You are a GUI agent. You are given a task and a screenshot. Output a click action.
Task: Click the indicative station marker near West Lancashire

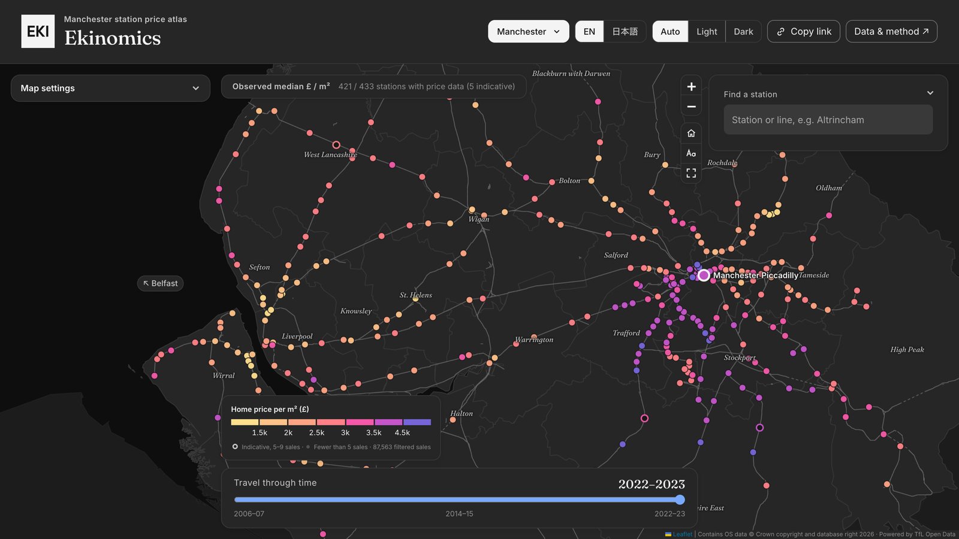point(336,145)
